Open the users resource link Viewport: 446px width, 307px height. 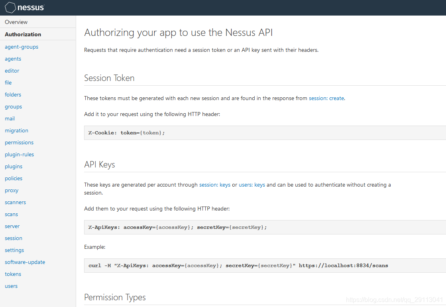(x=11, y=286)
